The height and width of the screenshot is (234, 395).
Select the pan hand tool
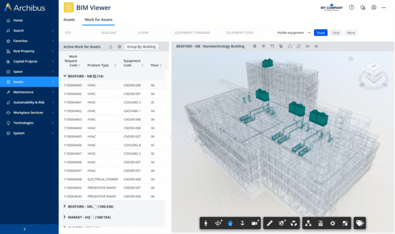[x=230, y=223]
